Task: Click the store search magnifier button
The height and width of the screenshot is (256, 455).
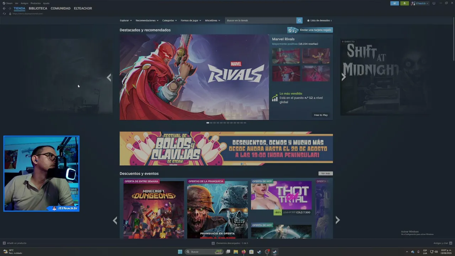Action: click(x=299, y=21)
